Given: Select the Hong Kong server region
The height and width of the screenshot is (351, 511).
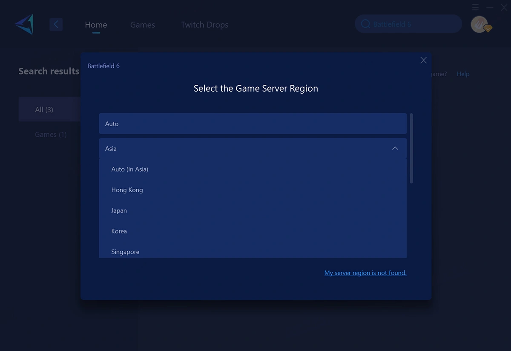Looking at the screenshot, I should 127,190.
